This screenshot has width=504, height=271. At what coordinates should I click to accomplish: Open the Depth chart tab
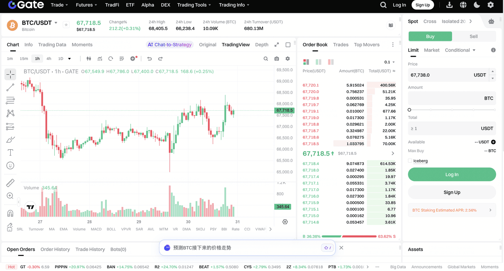coord(261,45)
